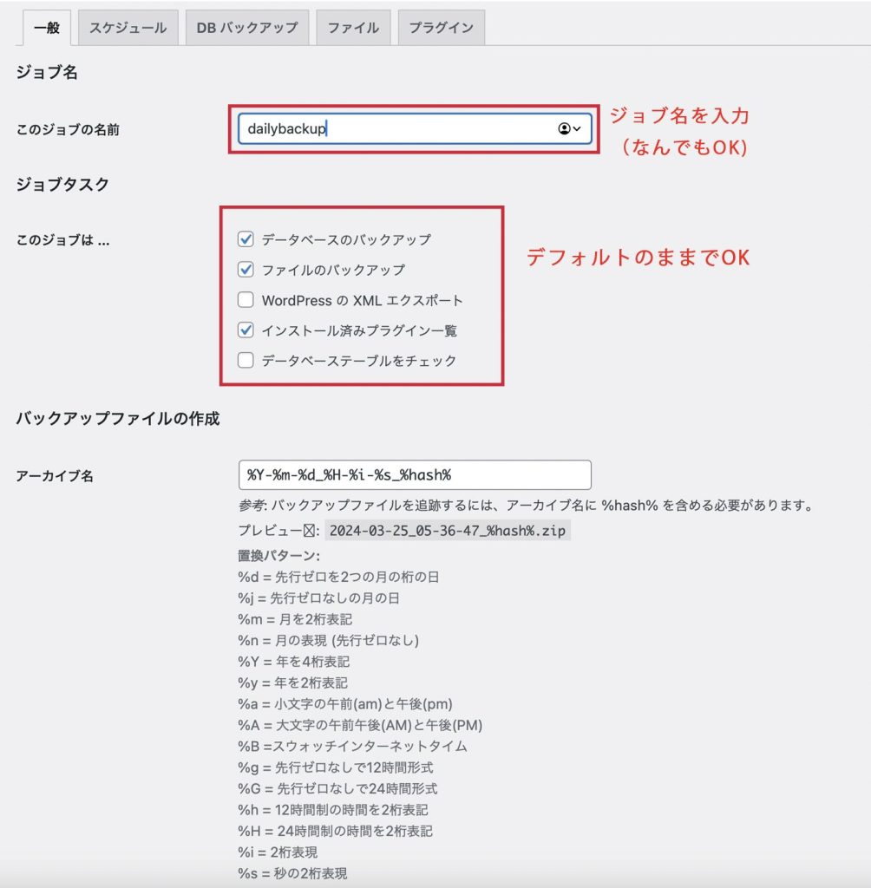Screen dimensions: 871x888
Task: Click the このジョブの名前 field label
Action: click(68, 130)
